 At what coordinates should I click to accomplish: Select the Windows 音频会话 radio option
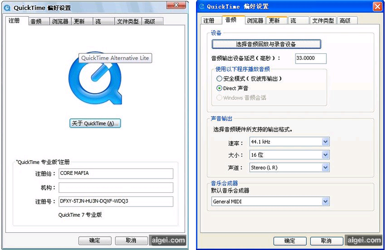219,97
